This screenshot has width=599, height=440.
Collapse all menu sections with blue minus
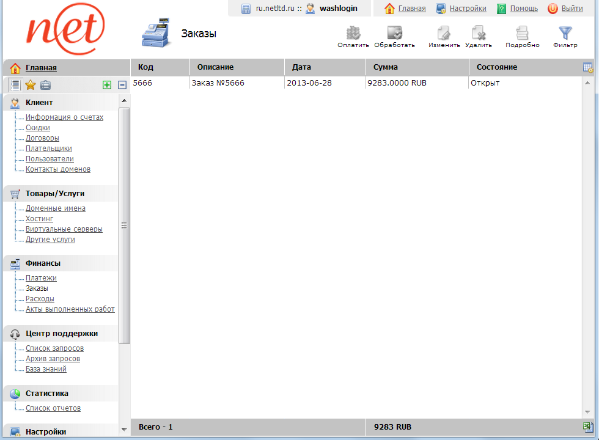pos(122,85)
